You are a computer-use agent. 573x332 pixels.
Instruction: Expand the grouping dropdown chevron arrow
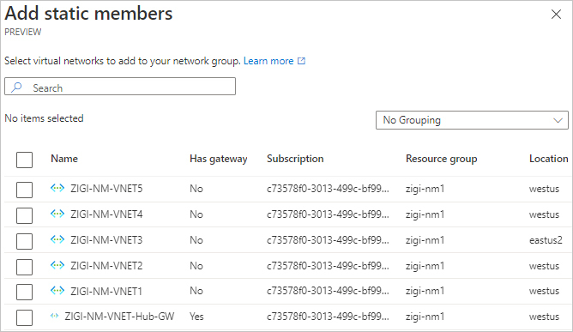point(558,120)
